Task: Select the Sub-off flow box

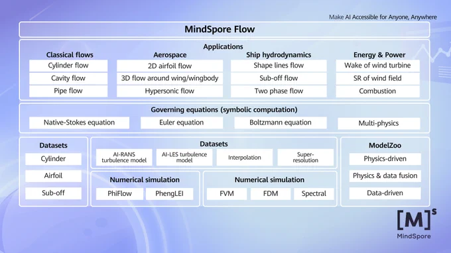Action: (x=279, y=78)
